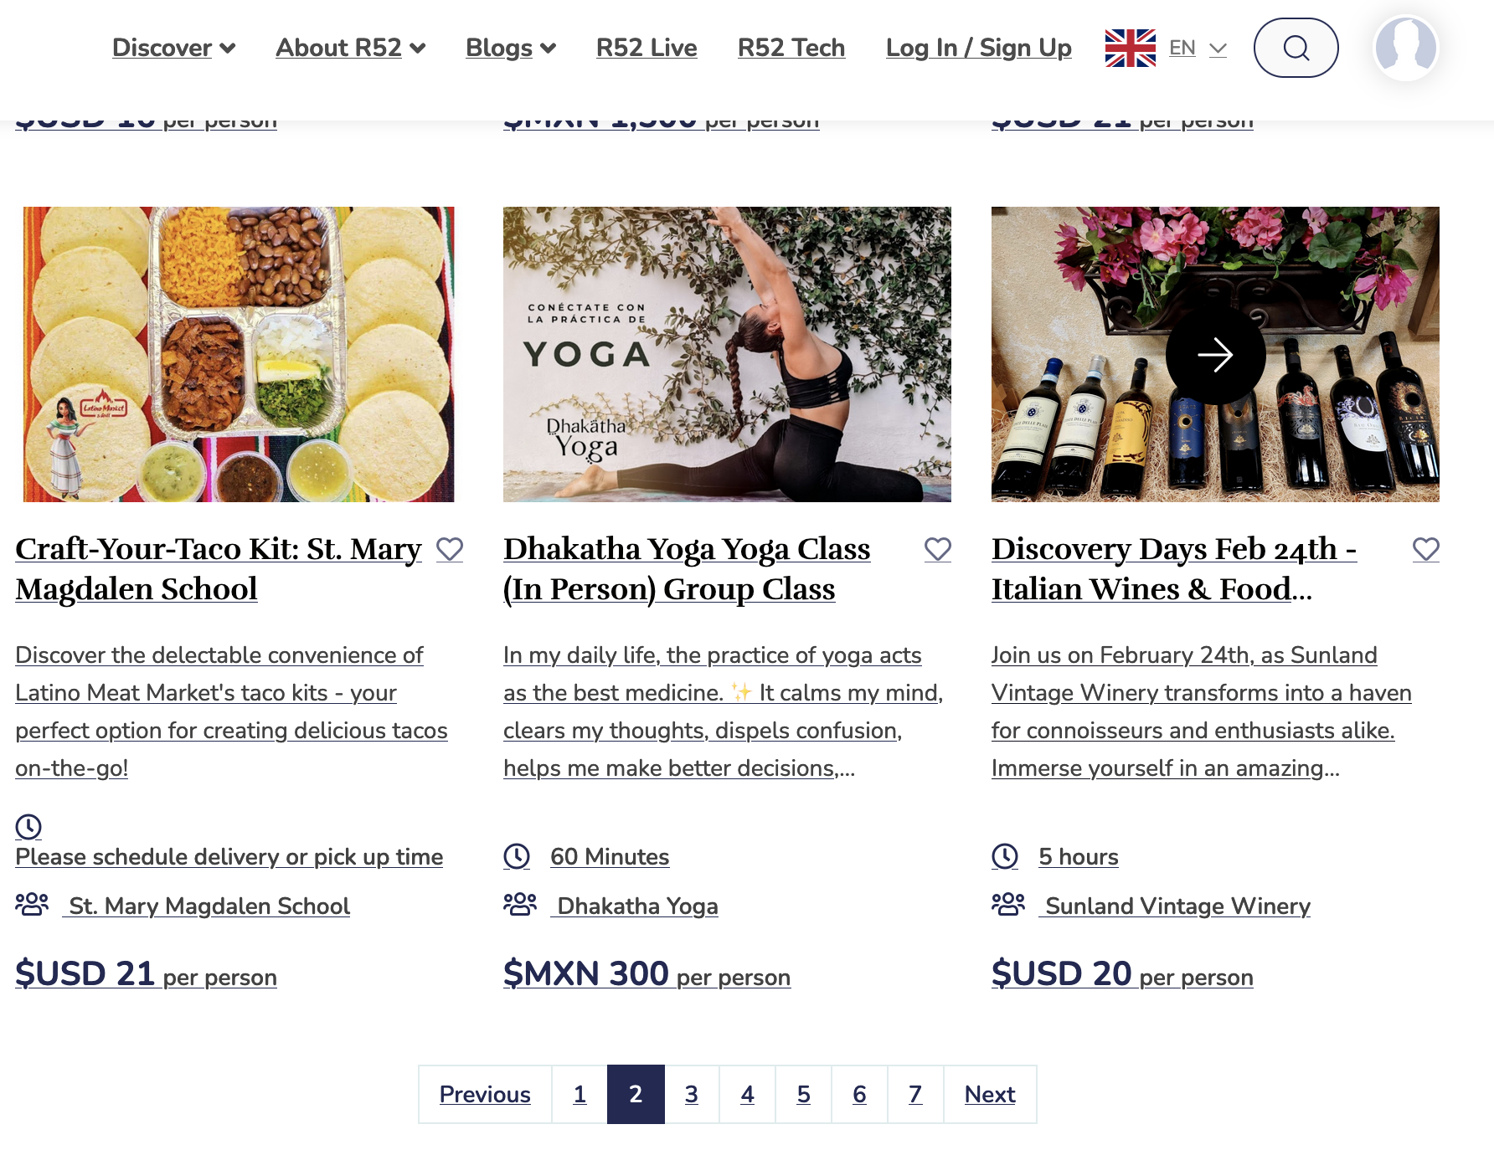Click group icon beside Sunland Vintage Winery
This screenshot has width=1494, height=1150.
pos(1008,905)
